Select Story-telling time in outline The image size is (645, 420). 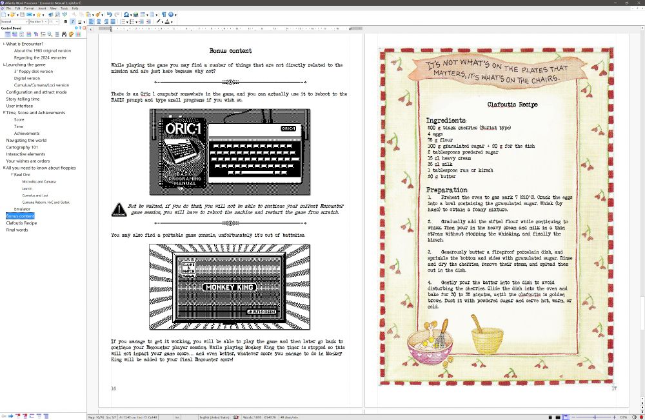coord(23,99)
